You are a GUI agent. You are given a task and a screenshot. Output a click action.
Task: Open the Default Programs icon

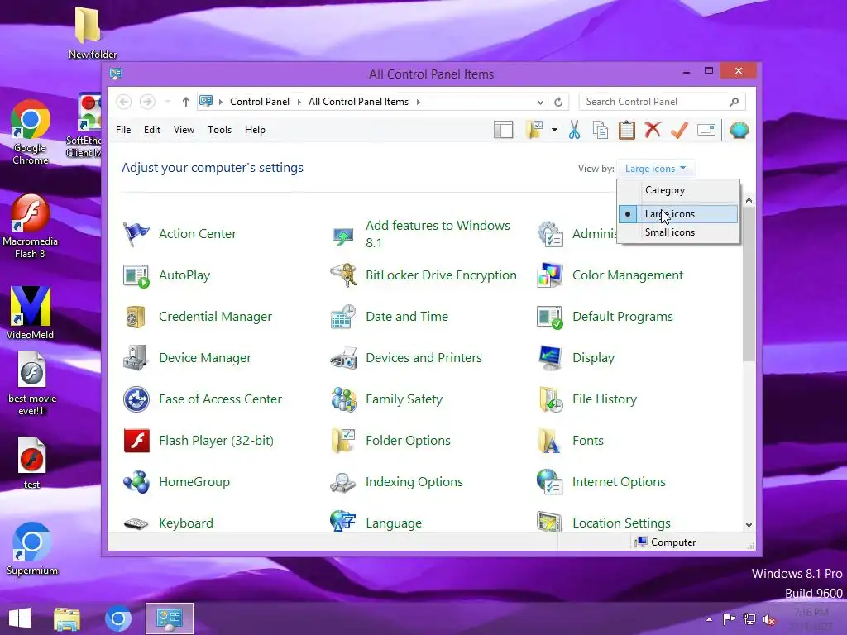[x=550, y=317]
